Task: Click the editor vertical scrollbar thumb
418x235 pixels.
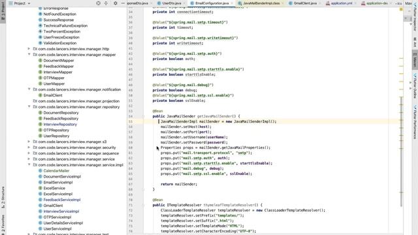Action: pos(401,151)
